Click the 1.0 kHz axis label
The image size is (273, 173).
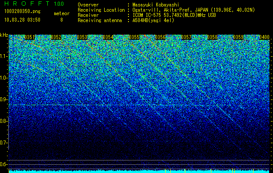tap(4, 78)
